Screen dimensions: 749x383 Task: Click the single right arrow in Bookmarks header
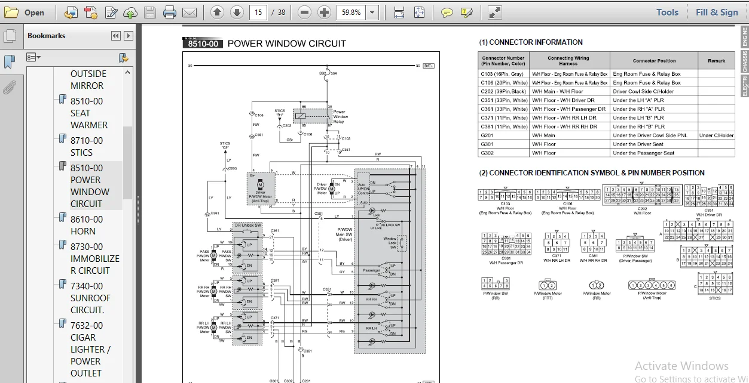[x=128, y=36]
